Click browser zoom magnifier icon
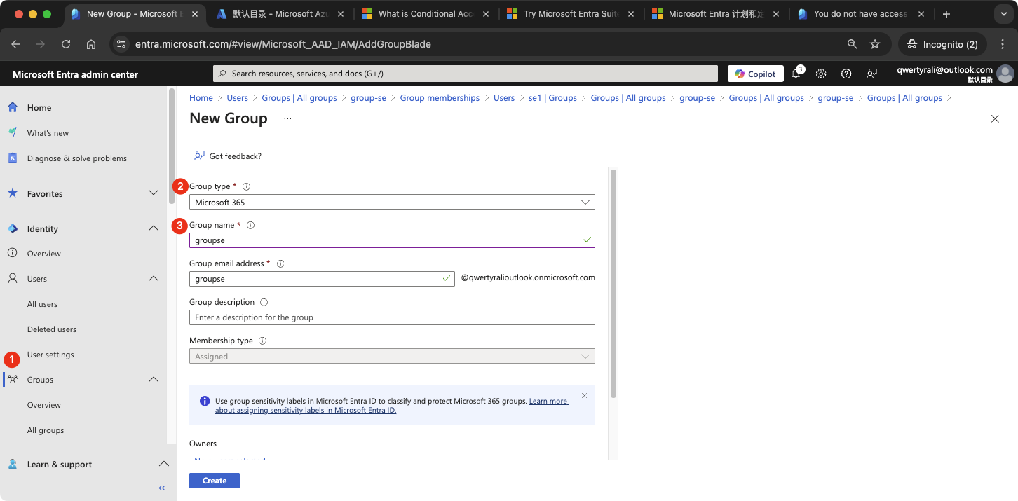1018x501 pixels. click(x=853, y=44)
